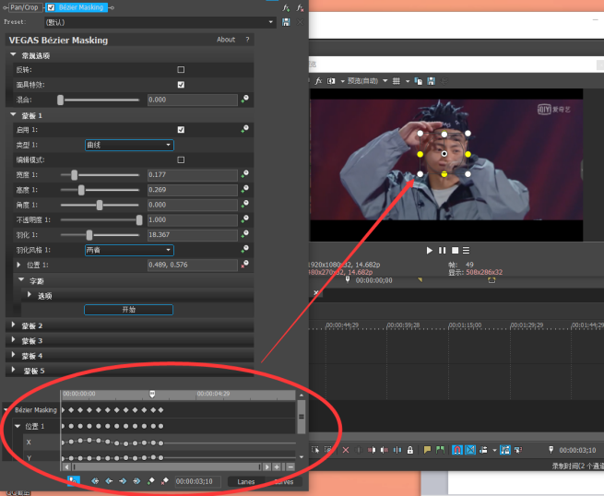Play the preview
604x496 pixels.
(x=429, y=251)
